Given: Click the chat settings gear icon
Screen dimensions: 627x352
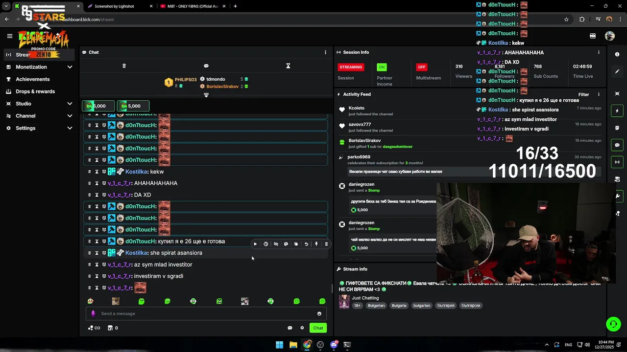Looking at the screenshot, I should point(302,328).
